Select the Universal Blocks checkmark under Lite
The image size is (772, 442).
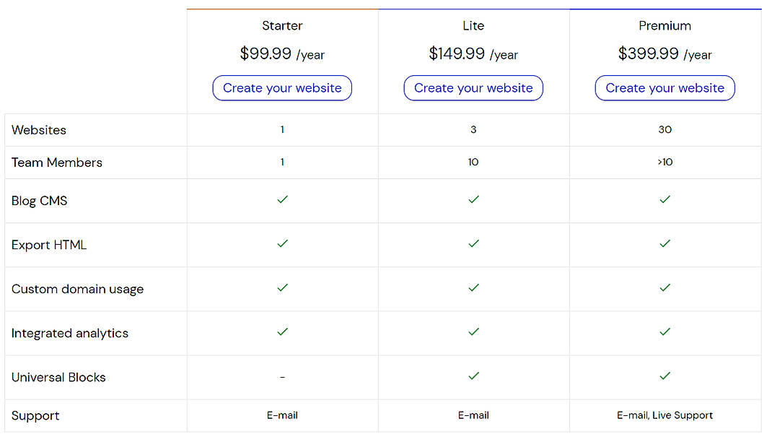[473, 376]
